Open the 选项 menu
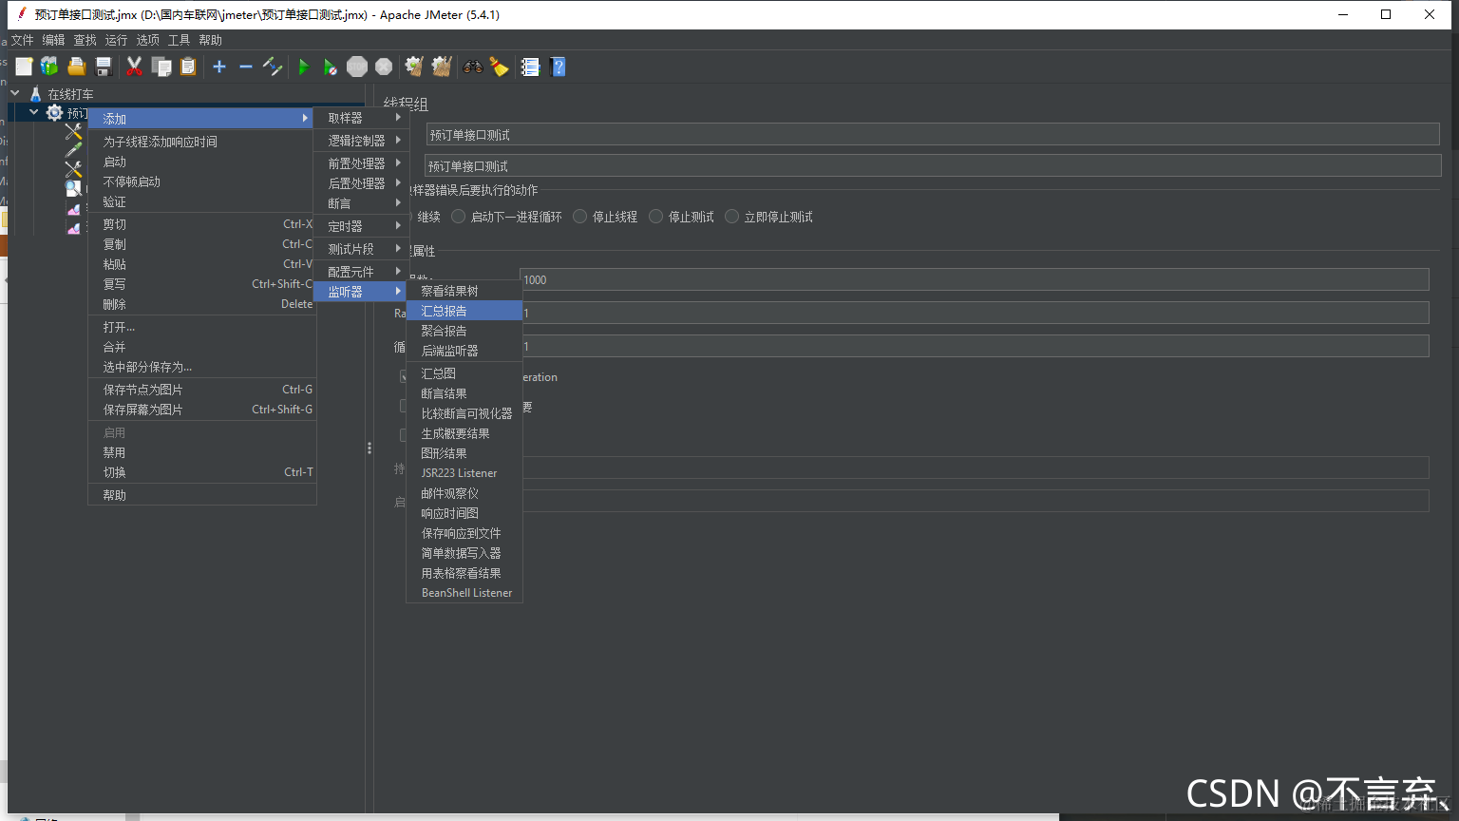1459x821 pixels. coord(147,40)
